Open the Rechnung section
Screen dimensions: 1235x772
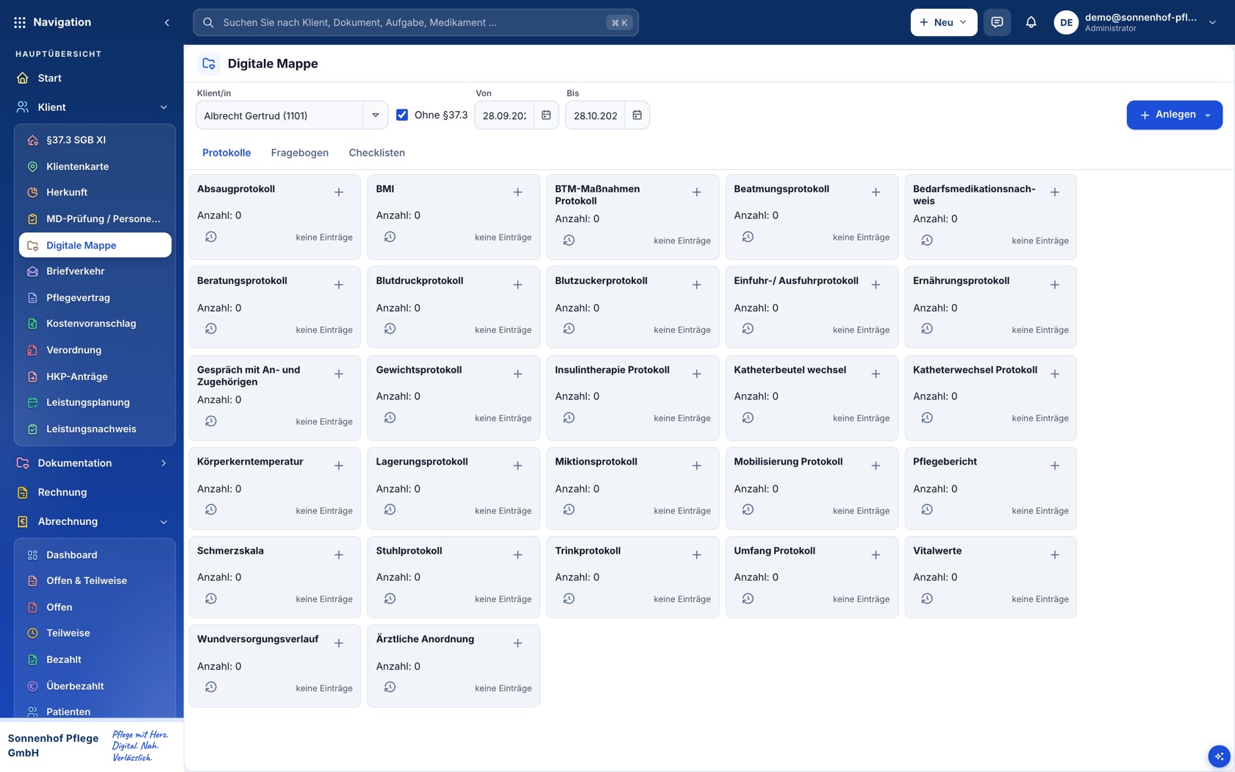92,493
